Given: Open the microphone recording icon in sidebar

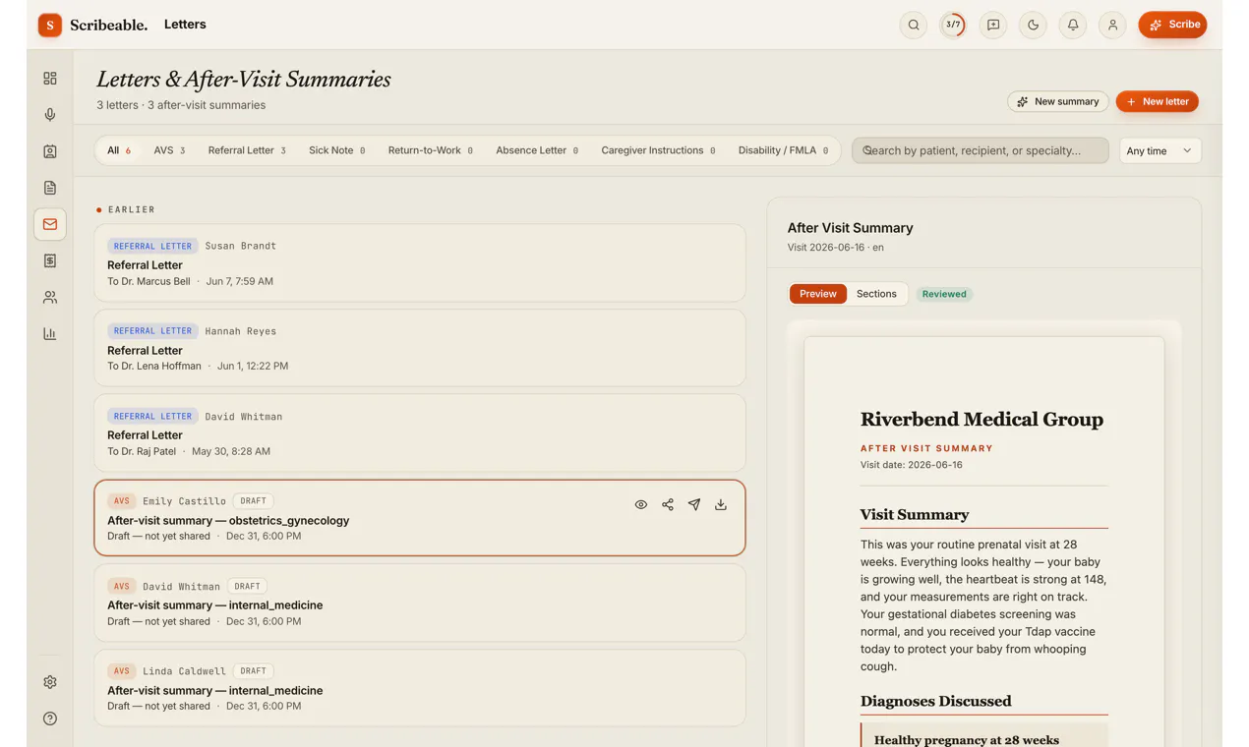Looking at the screenshot, I should [50, 115].
